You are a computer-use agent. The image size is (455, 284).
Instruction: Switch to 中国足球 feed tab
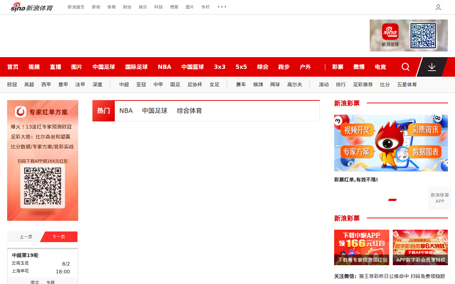pyautogui.click(x=155, y=111)
